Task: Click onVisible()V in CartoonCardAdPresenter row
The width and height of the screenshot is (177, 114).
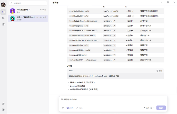Action: coord(110,60)
